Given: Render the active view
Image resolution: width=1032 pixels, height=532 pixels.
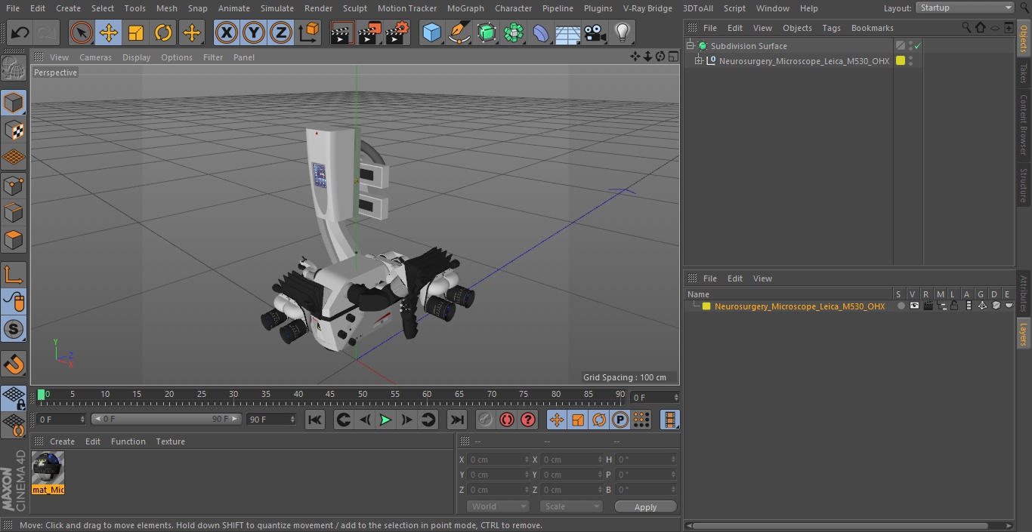Looking at the screenshot, I should [342, 32].
